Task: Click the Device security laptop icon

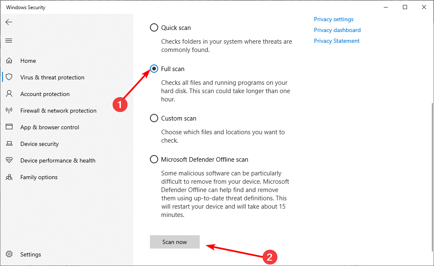Action: pyautogui.click(x=9, y=144)
